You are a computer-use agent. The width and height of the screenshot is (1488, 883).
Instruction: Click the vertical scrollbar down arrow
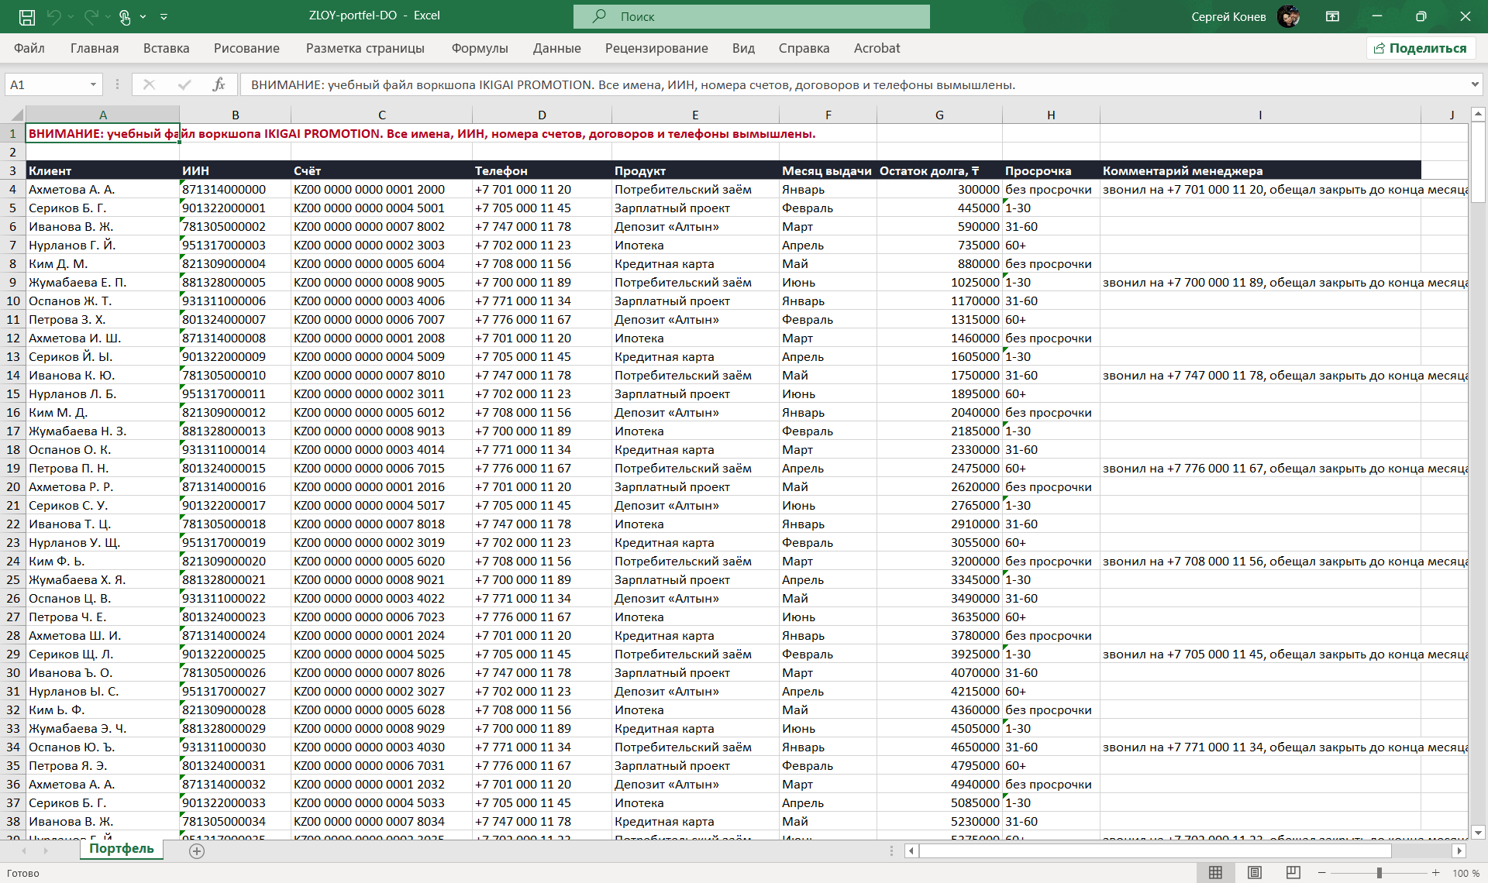(1478, 833)
